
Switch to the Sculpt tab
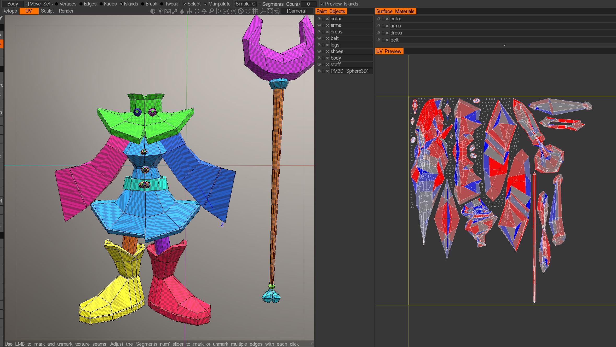click(x=47, y=11)
